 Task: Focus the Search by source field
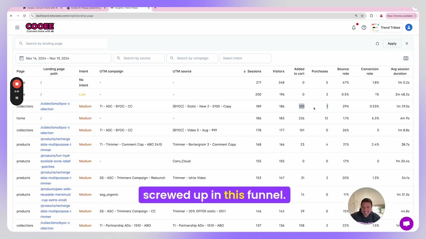point(139,58)
